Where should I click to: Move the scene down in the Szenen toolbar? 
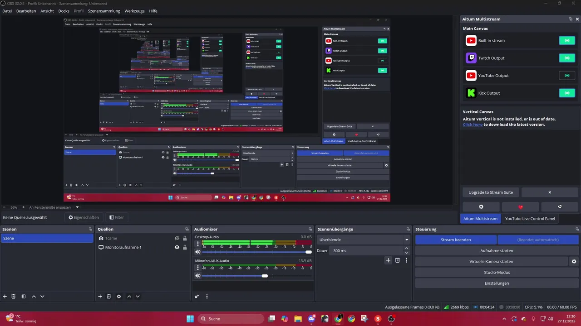[42, 297]
